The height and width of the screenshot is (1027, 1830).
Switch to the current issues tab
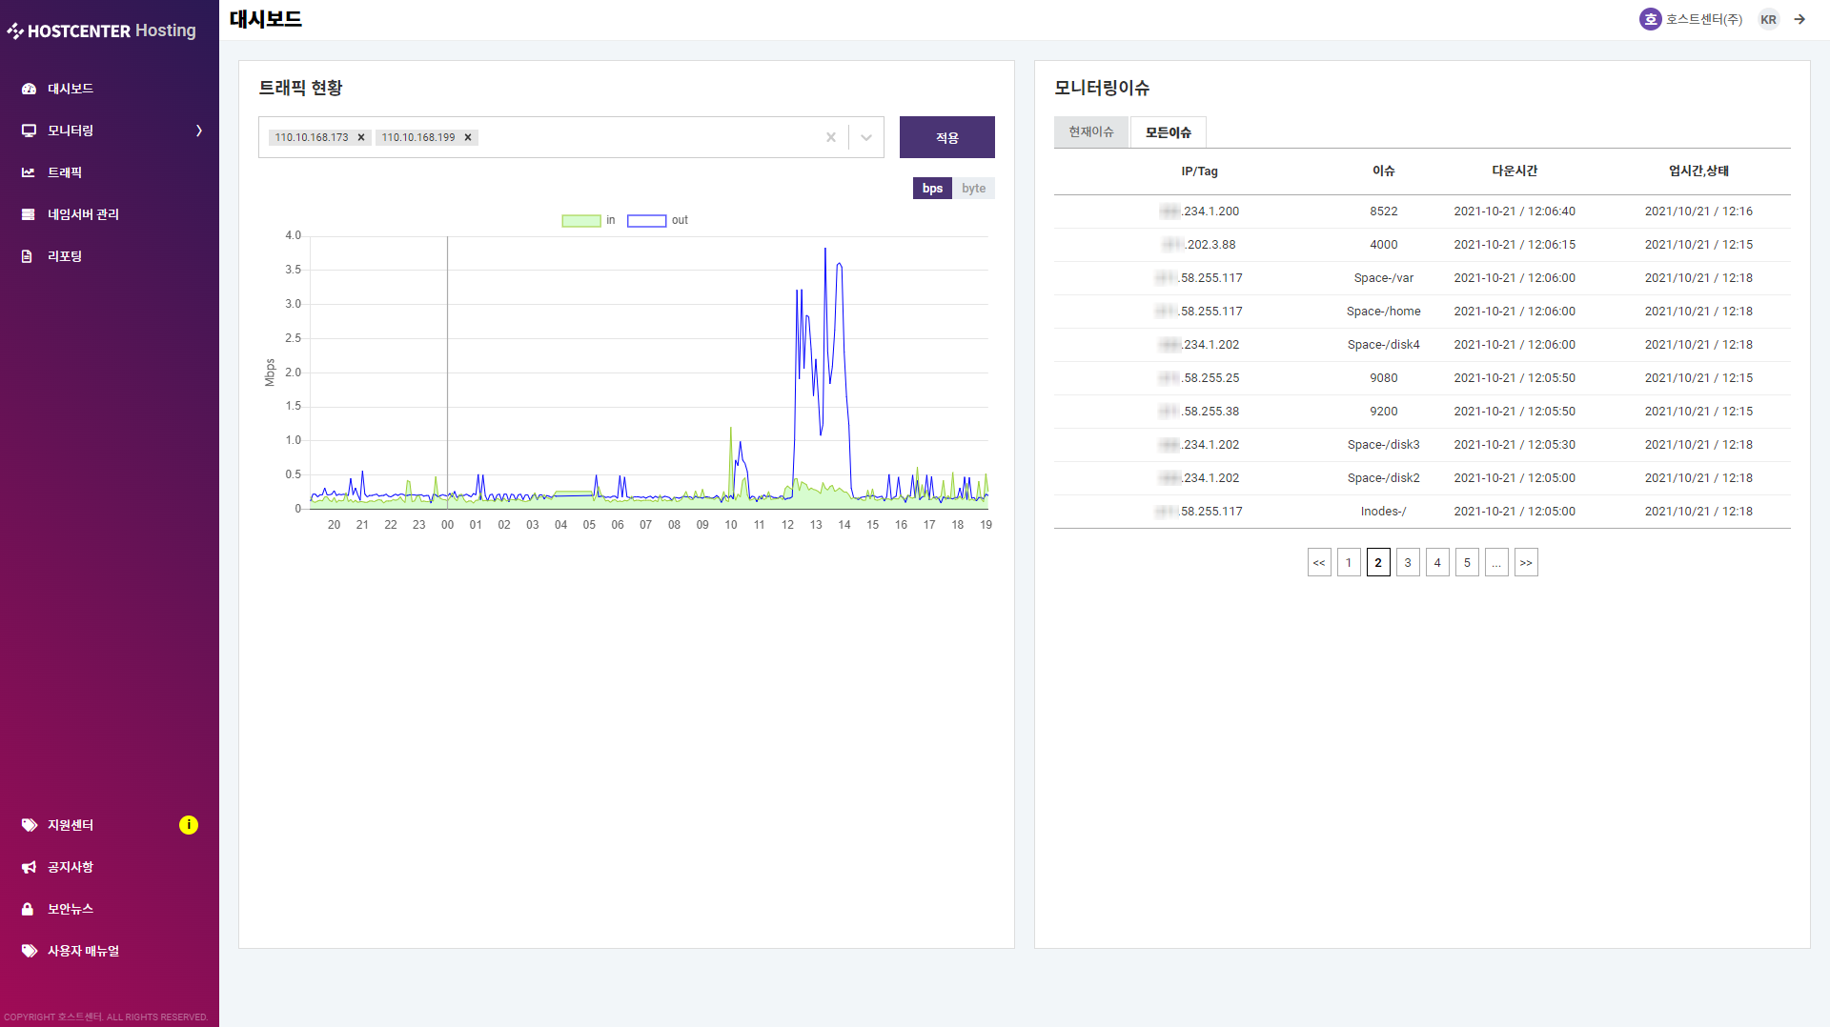[1090, 132]
